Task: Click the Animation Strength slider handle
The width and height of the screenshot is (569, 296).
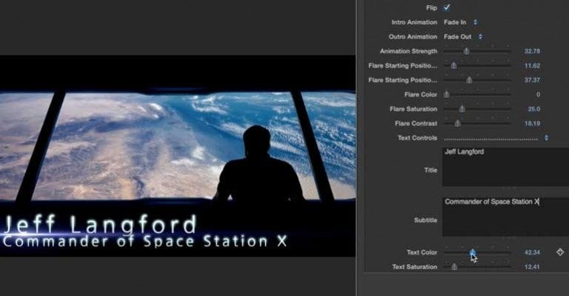Action: pyautogui.click(x=467, y=51)
